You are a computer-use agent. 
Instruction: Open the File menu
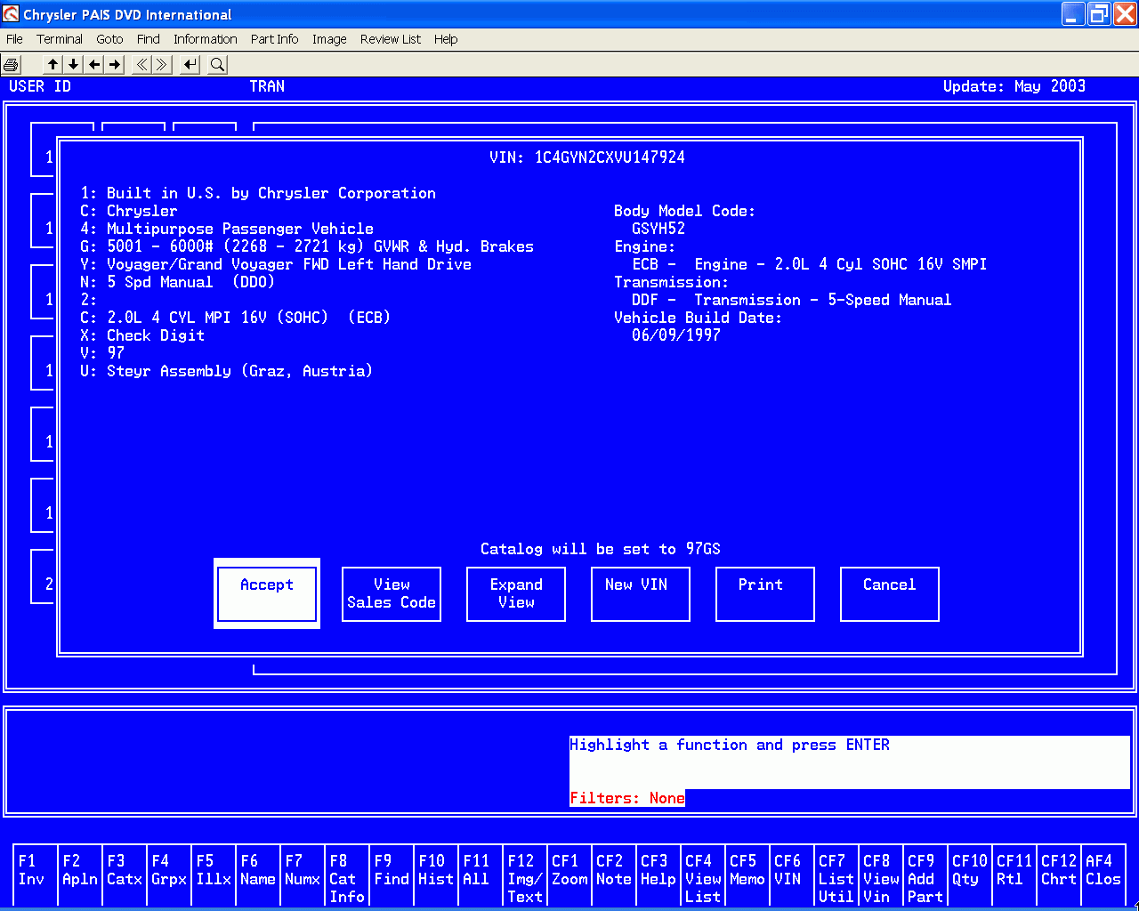[14, 39]
